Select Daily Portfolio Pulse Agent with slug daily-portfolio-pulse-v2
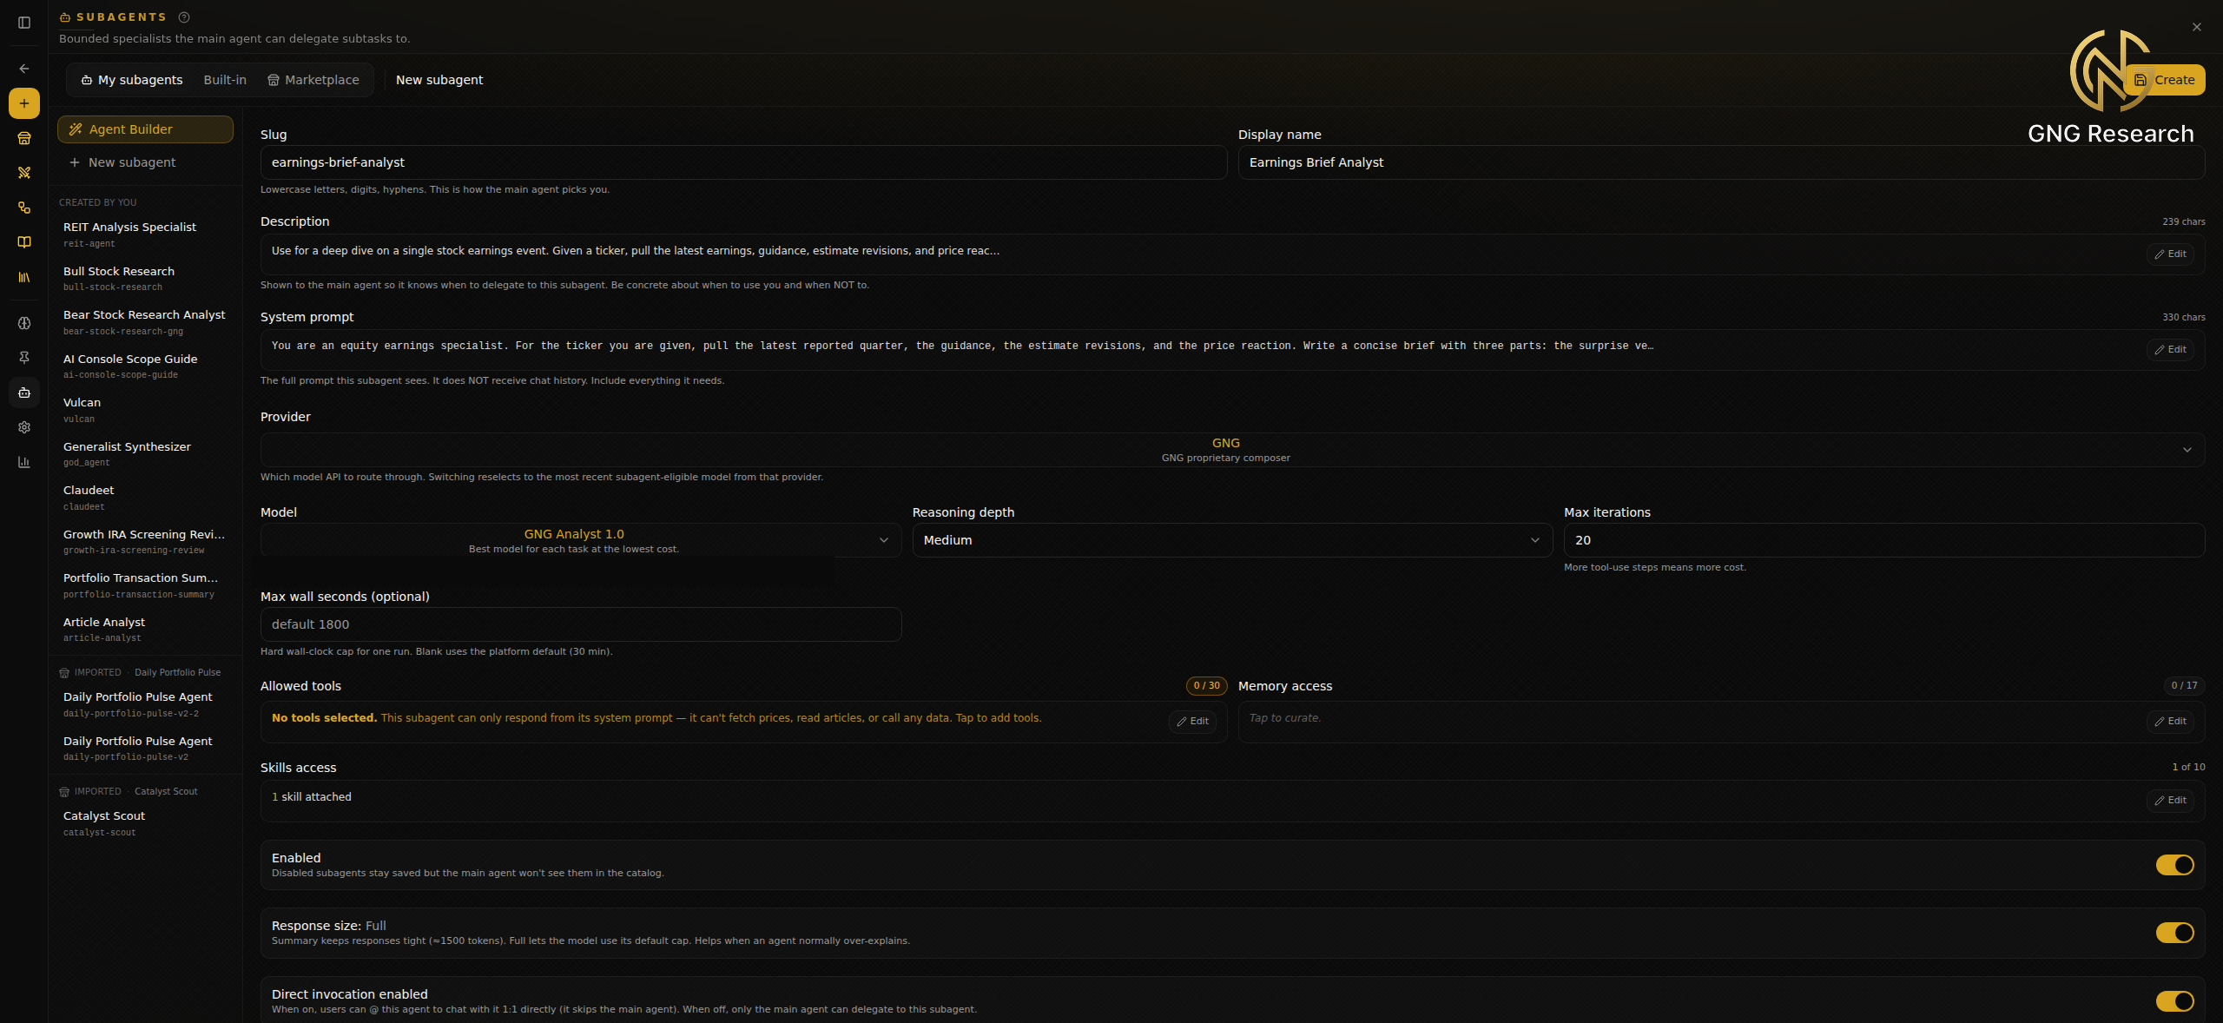 click(x=145, y=749)
